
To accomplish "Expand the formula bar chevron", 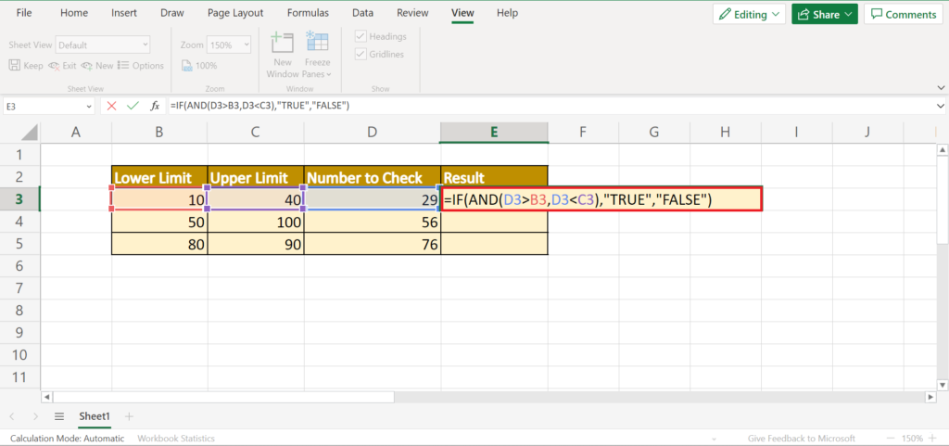I will coord(940,106).
